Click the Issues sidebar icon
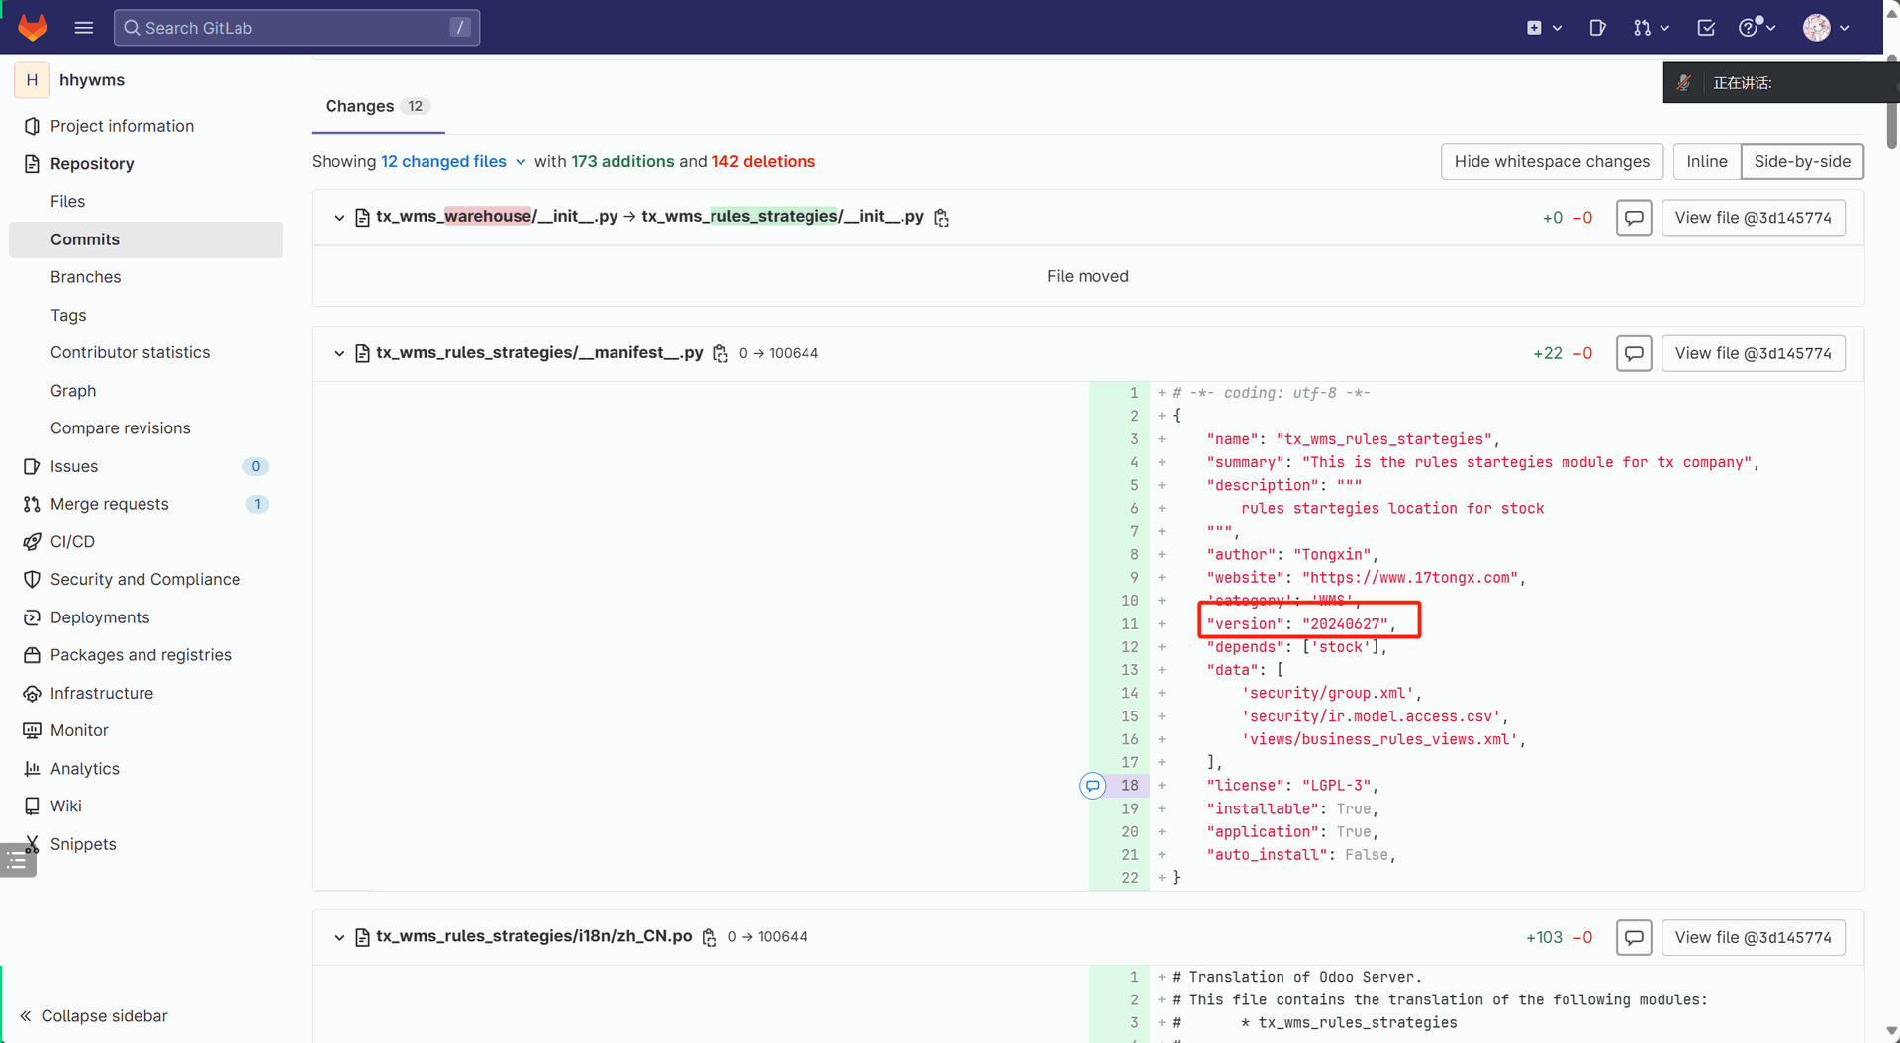The height and width of the screenshot is (1043, 1900). point(32,466)
